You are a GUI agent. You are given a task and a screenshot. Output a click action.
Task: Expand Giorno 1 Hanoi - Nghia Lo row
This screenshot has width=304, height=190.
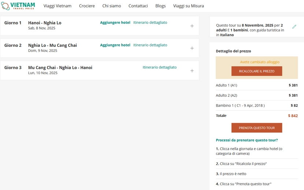tap(192, 26)
